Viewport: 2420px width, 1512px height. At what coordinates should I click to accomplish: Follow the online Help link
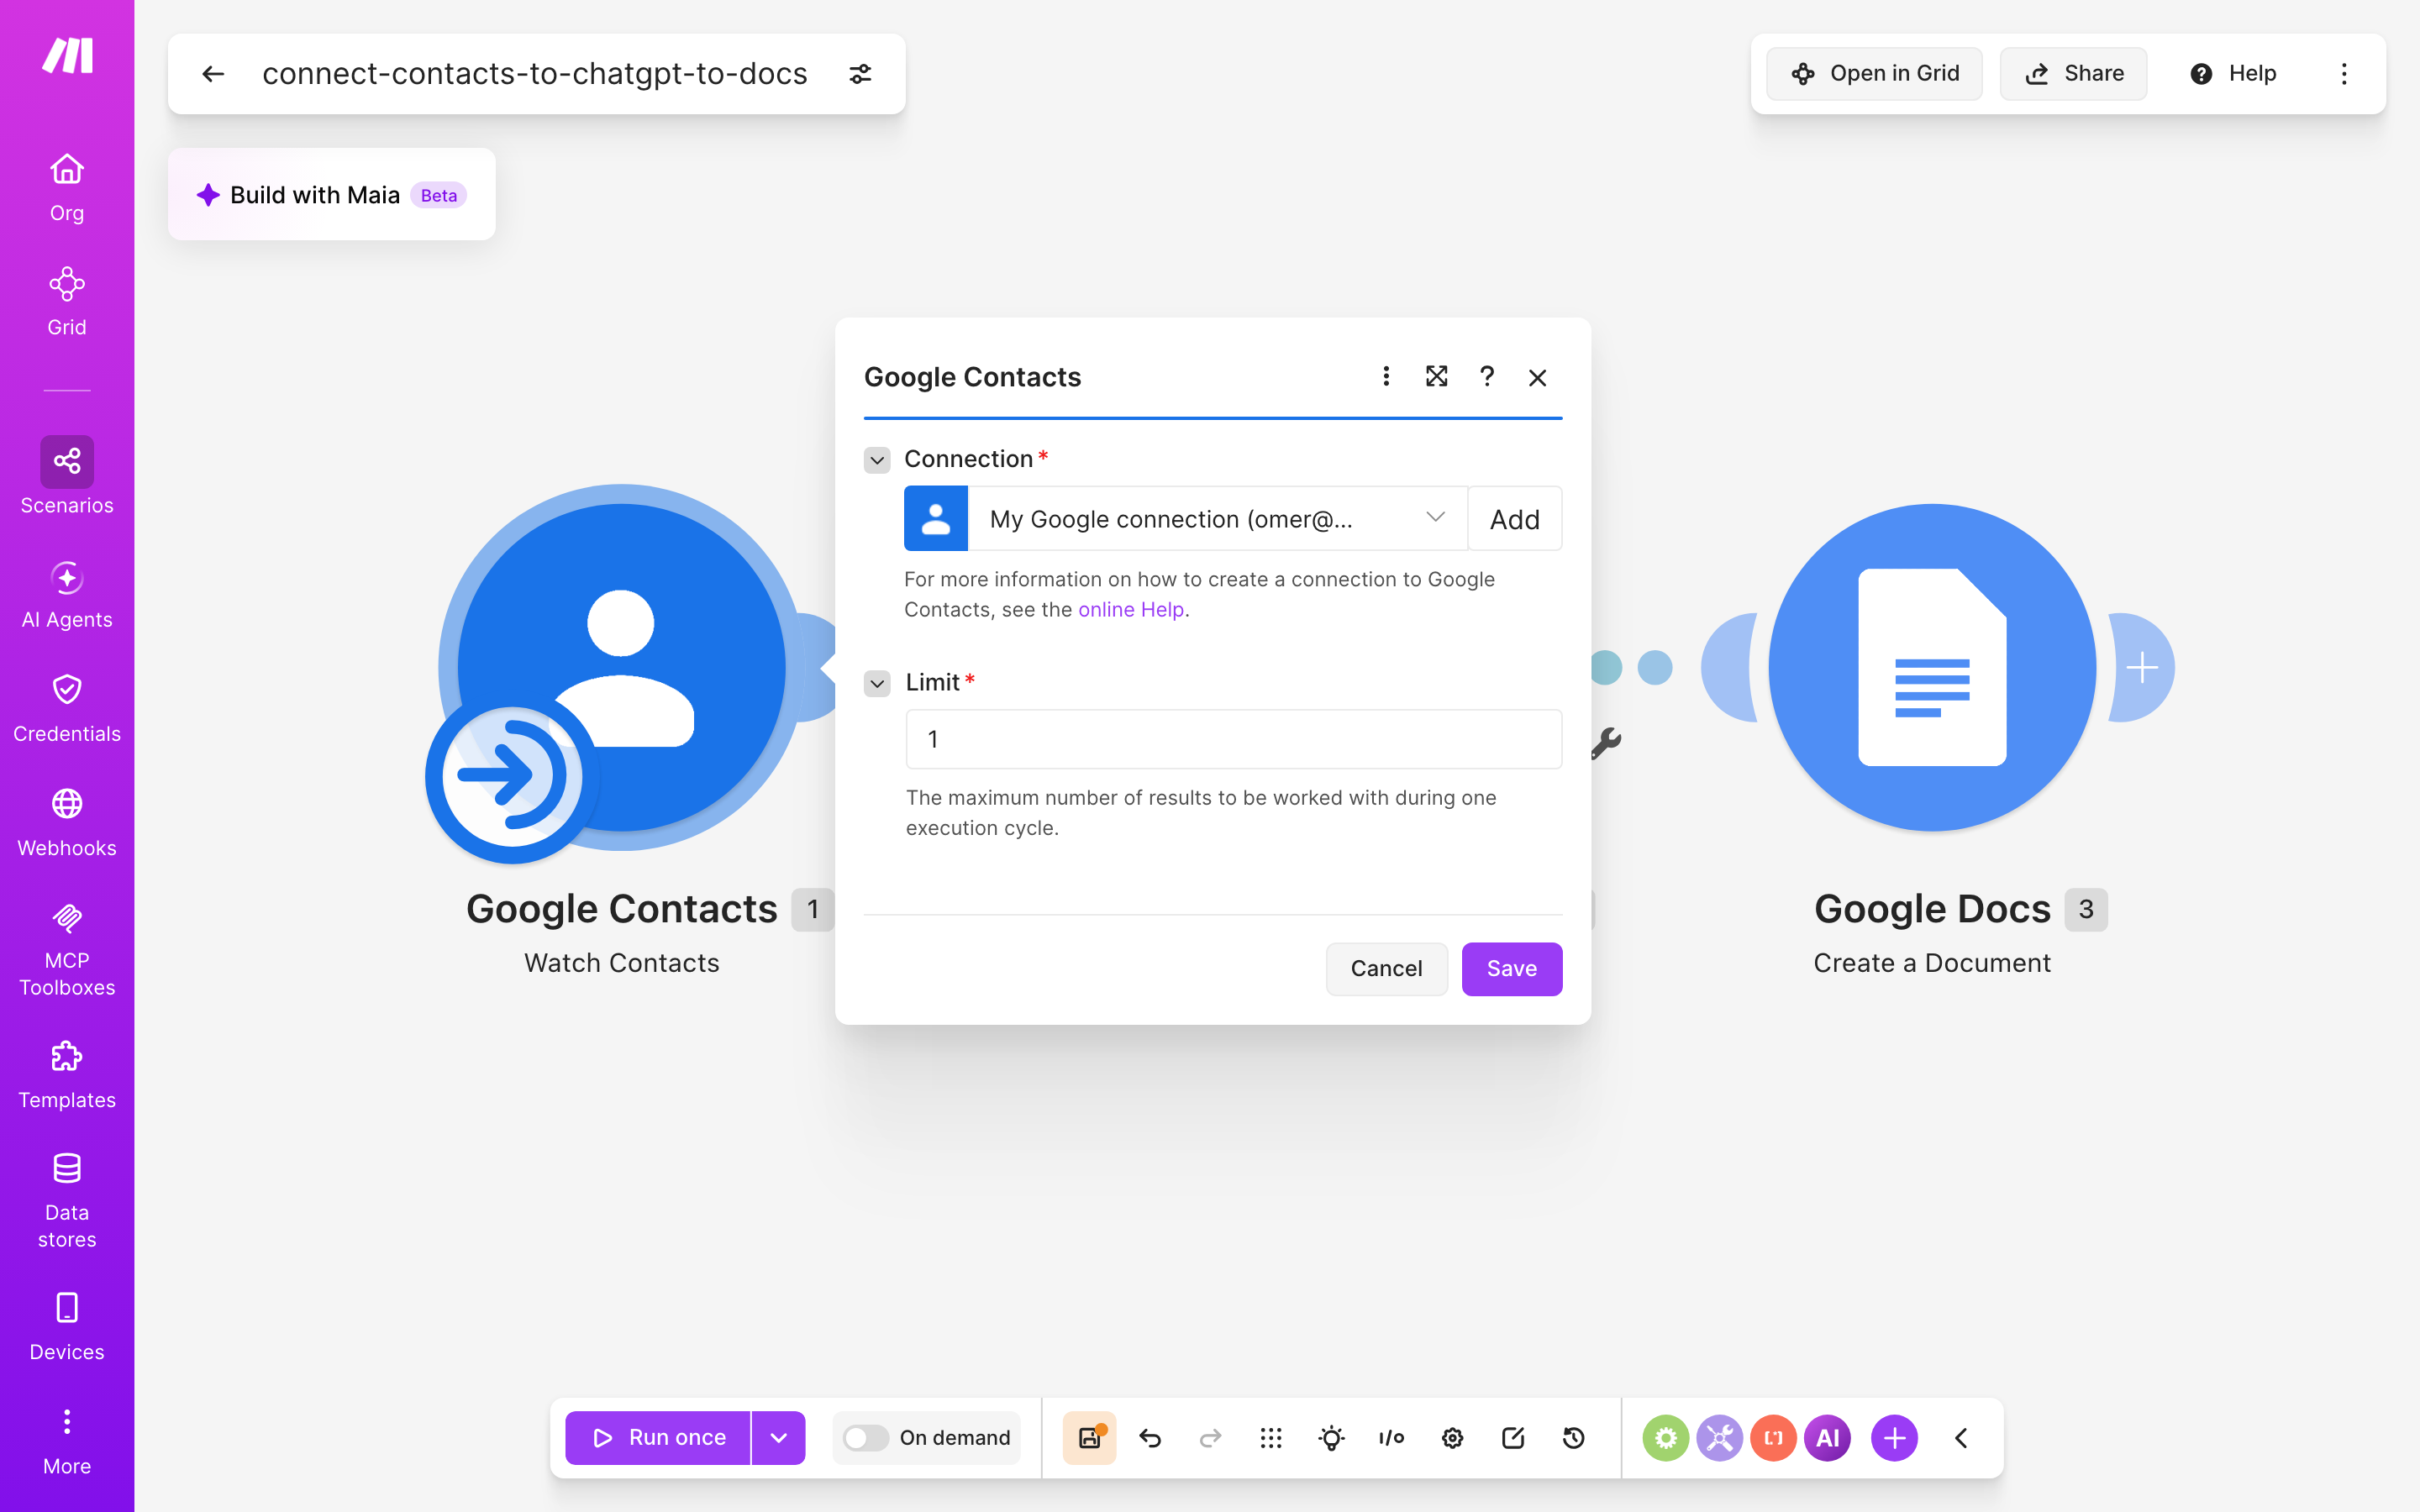coord(1131,610)
